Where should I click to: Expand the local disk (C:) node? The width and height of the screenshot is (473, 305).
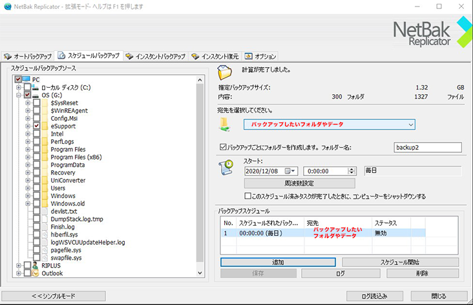[19, 87]
